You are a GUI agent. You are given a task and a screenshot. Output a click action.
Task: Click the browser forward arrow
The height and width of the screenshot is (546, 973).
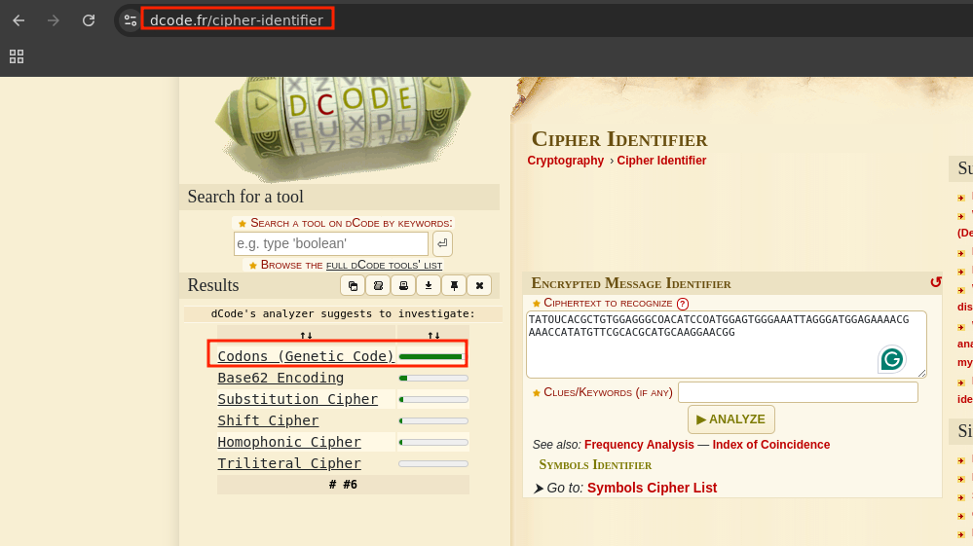pos(54,20)
